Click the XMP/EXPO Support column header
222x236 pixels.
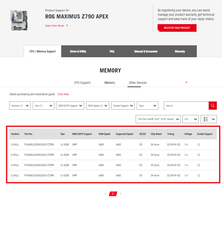pos(82,134)
